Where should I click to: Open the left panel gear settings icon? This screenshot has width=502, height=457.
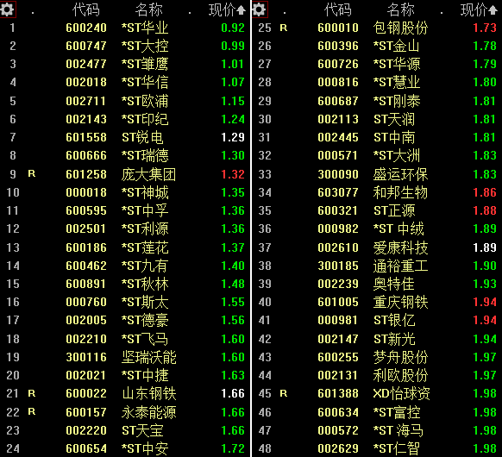pyautogui.click(x=8, y=9)
